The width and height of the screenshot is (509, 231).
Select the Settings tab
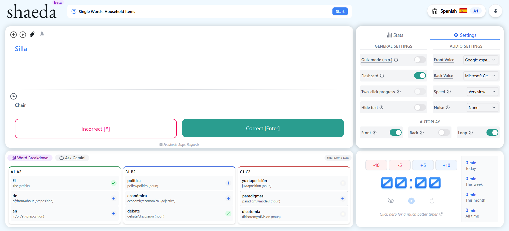[465, 35]
